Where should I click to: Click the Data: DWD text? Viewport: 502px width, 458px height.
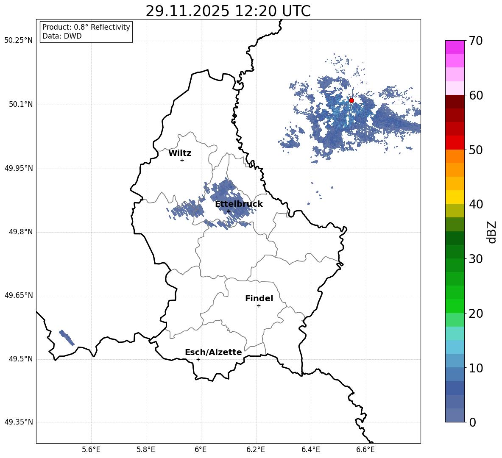[62, 36]
